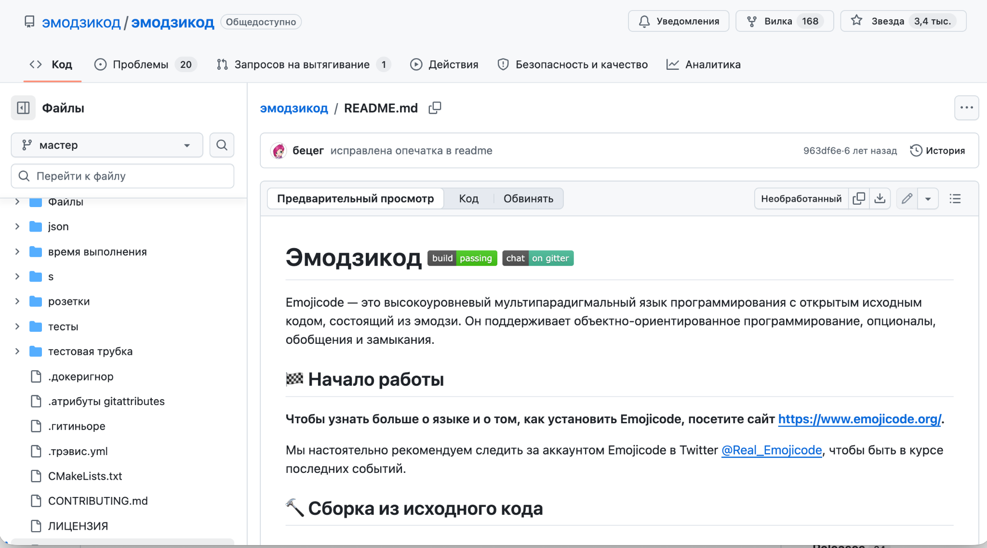Copy raw file contents icon
The image size is (987, 548).
(858, 198)
